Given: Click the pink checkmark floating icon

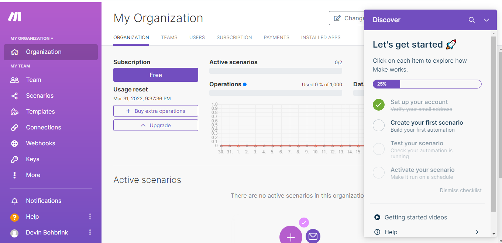Looking at the screenshot, I should click(304, 223).
